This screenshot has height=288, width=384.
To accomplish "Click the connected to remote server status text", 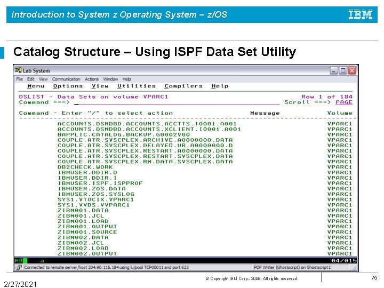I will [106, 267].
